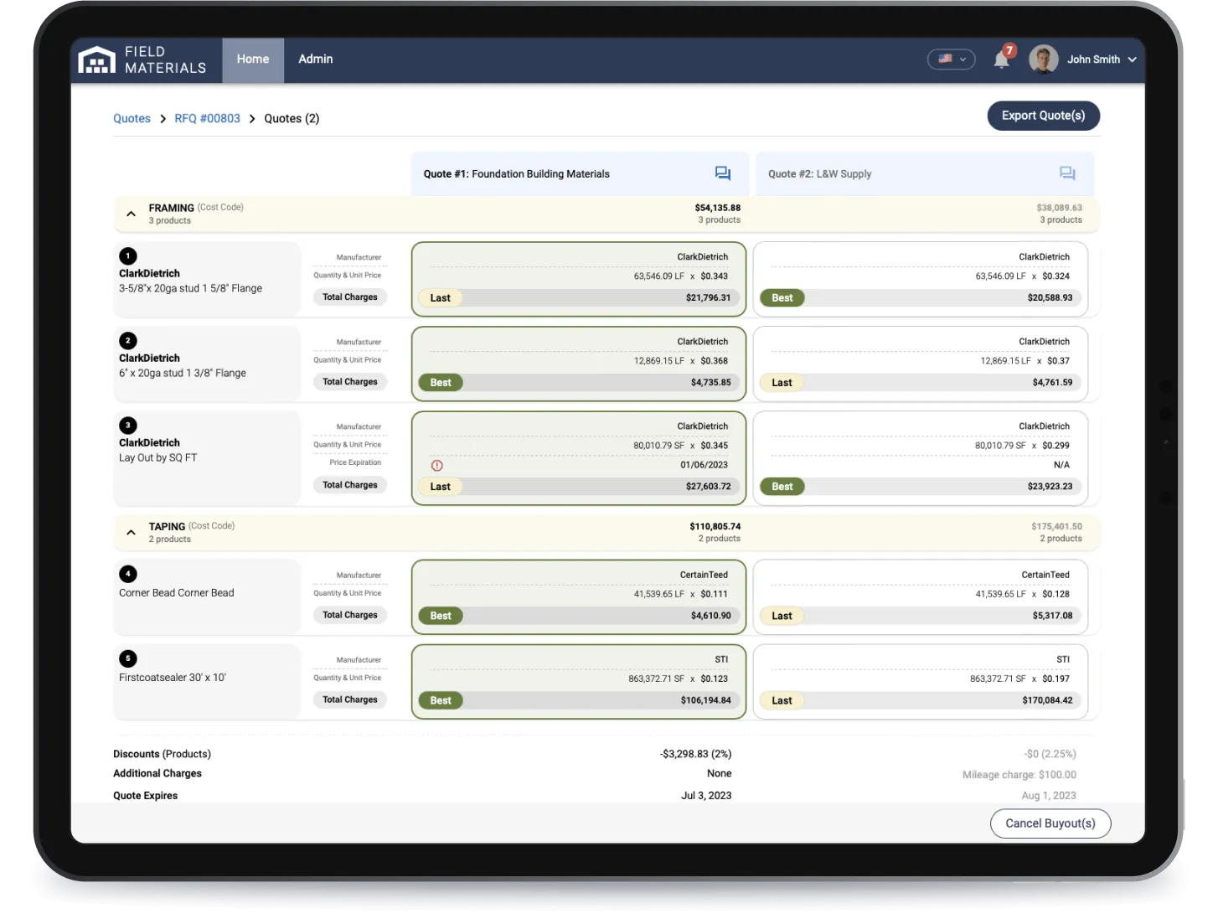This screenshot has height=924, width=1218.
Task: Open the notifications bell
Action: click(1001, 59)
